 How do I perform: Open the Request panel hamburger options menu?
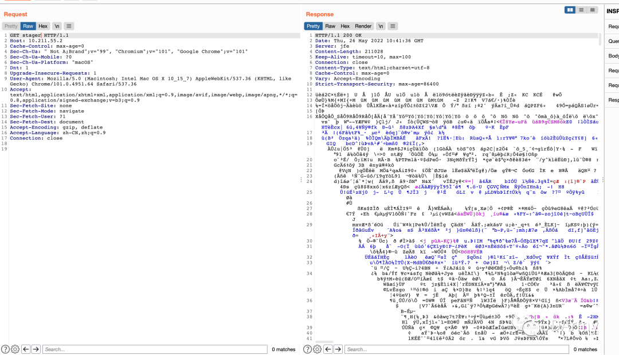pyautogui.click(x=69, y=26)
